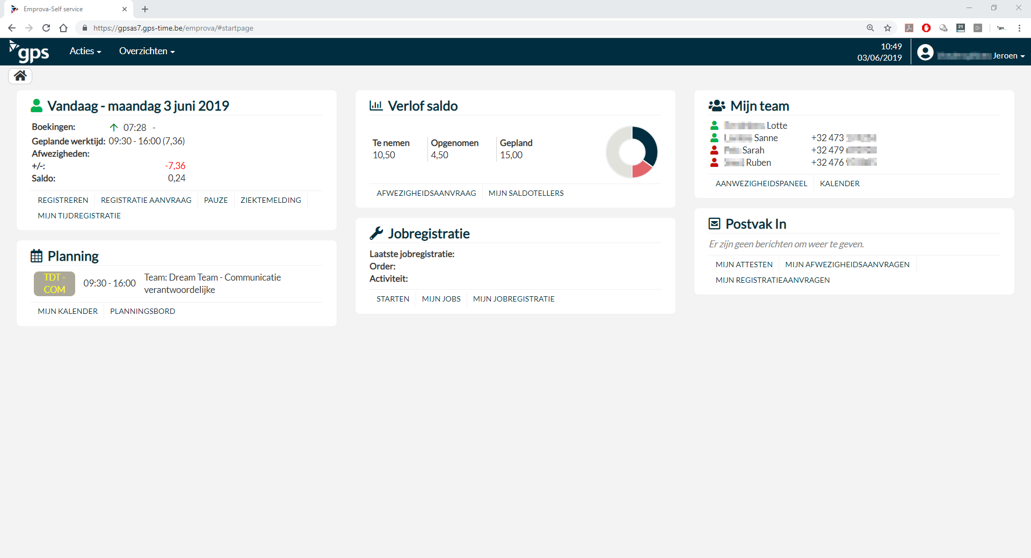
Task: Reload the page with the refresh icon
Action: 46,28
